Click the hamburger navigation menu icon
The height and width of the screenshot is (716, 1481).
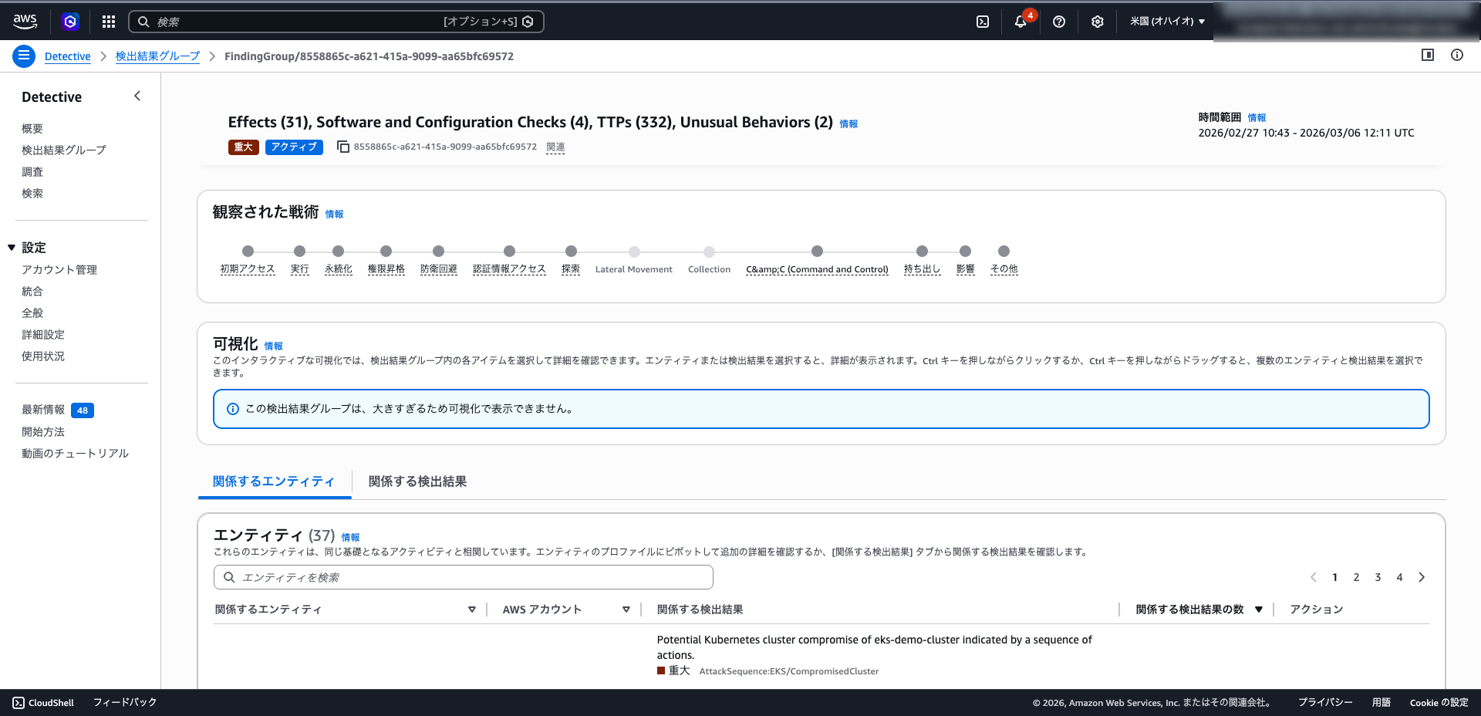coord(24,56)
